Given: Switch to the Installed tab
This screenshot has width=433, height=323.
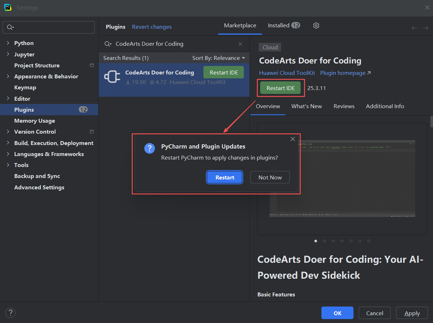Looking at the screenshot, I should 284,26.
